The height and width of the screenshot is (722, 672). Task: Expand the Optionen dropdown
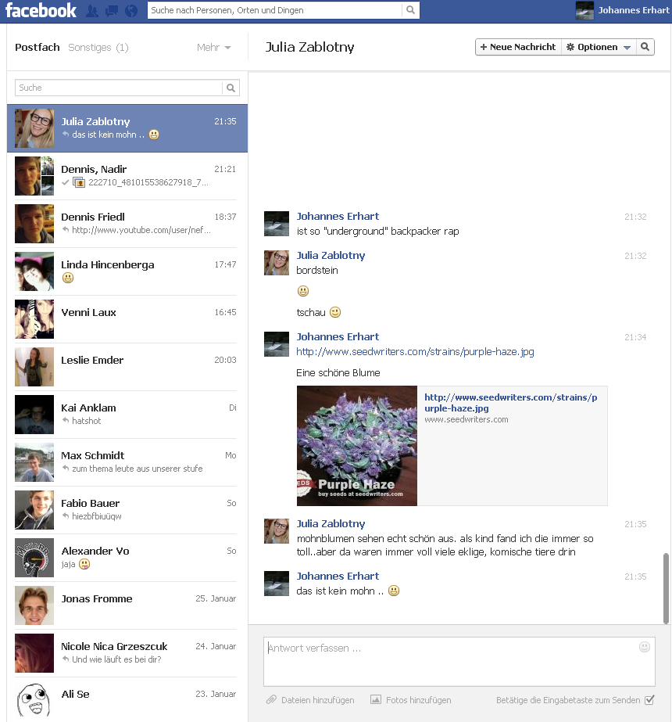coord(598,47)
